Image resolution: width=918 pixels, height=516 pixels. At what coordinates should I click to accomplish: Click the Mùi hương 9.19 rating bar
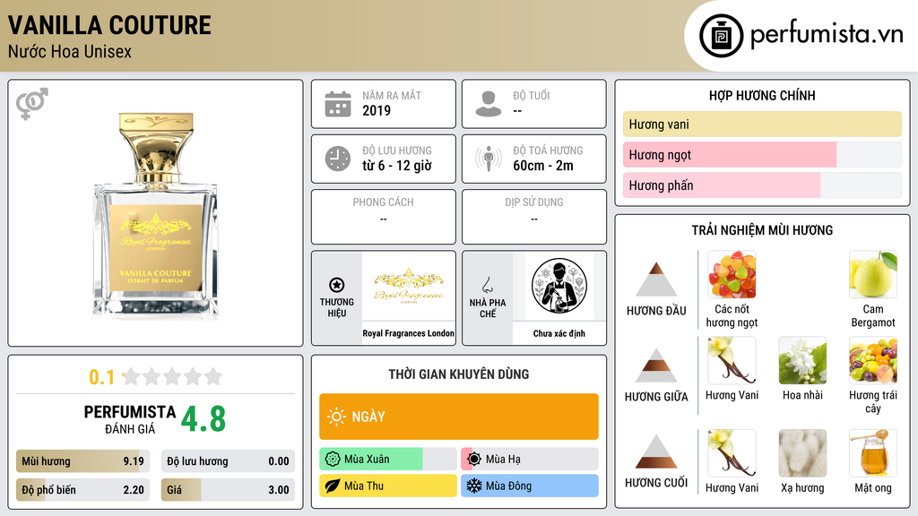82,461
